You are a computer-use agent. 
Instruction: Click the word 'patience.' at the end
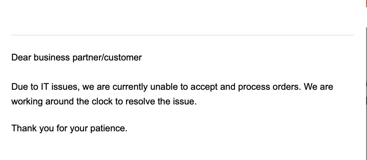[x=109, y=128]
